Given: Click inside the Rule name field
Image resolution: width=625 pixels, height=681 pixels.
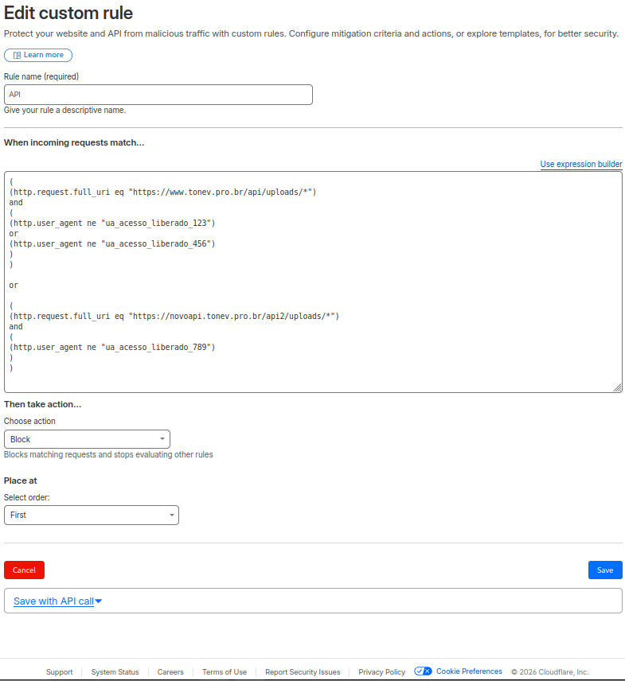Looking at the screenshot, I should [x=158, y=95].
